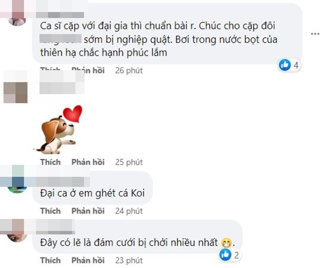The image size is (320, 268).
Task: Click the like reaction icon showing 2
Action: [x=225, y=254]
